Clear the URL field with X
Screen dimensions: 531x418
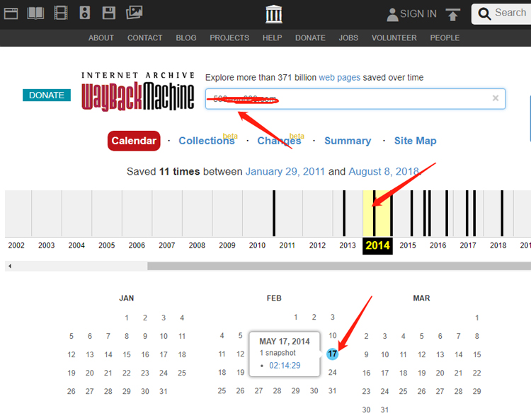pos(496,98)
